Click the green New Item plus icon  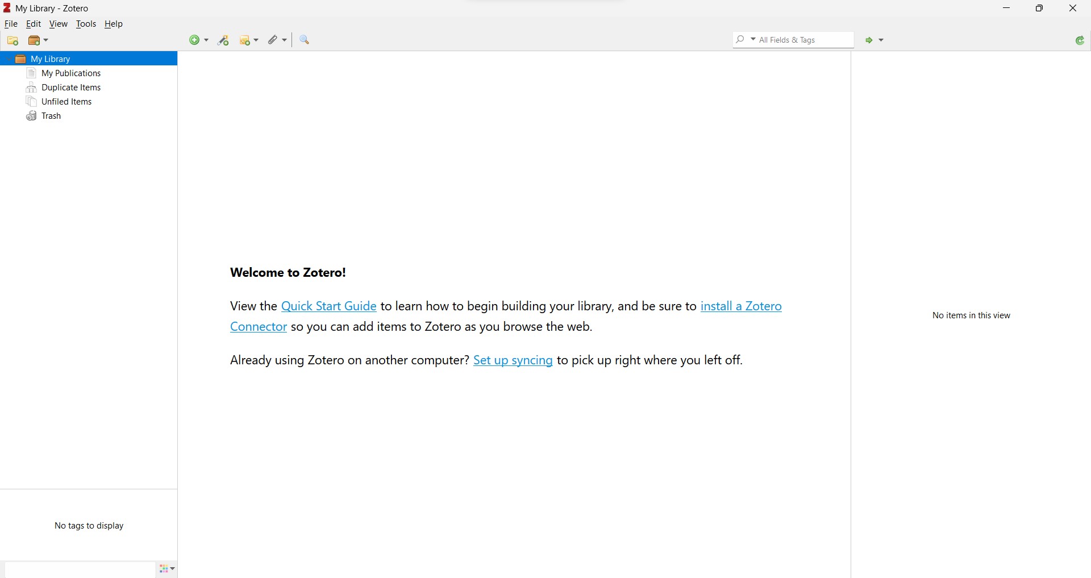pos(195,40)
